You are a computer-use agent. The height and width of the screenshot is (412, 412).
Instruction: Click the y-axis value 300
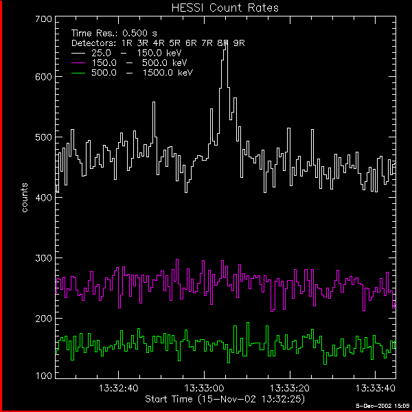pos(44,258)
